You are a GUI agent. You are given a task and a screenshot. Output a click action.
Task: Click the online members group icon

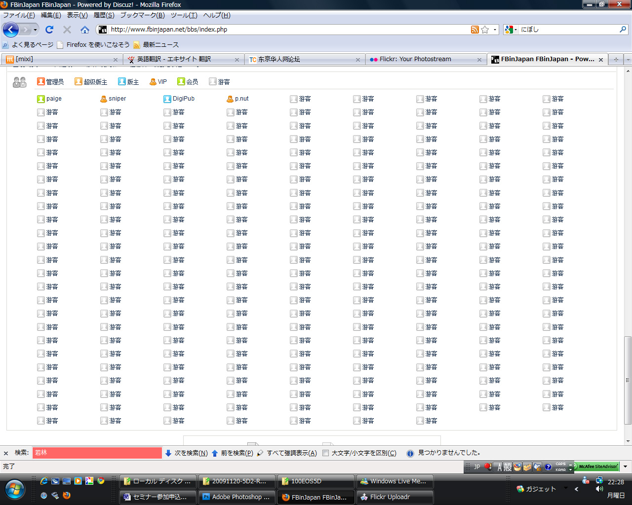pos(20,82)
